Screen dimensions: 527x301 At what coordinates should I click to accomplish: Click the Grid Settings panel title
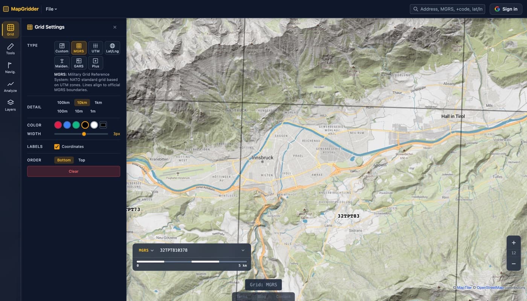coord(49,27)
